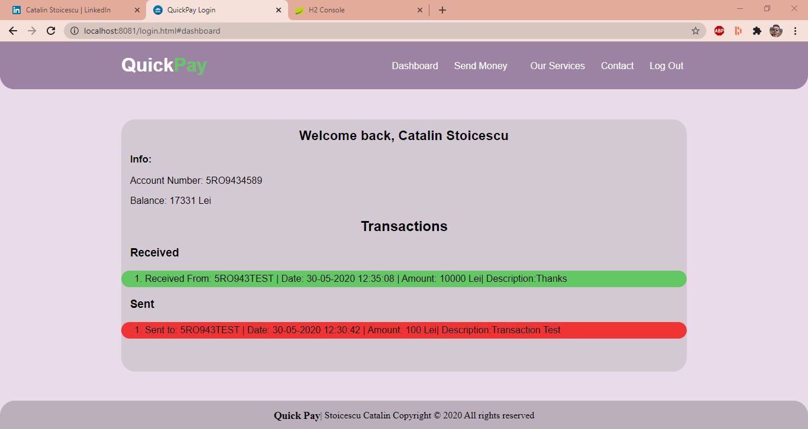
Task: Select the QuickPay Login tab
Action: point(217,10)
